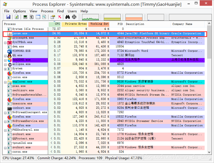Sort by Private Bytes column header
The width and height of the screenshot is (214, 163).
click(x=74, y=24)
